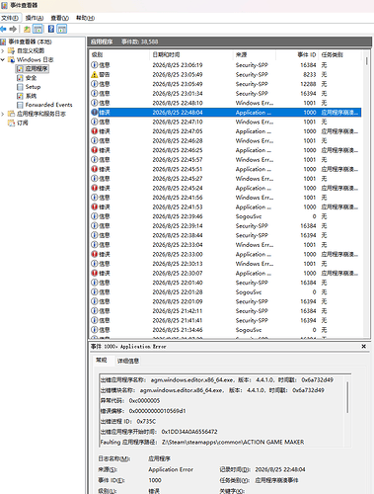Click the up-one-level folder toolbar icon
This screenshot has width=374, height=494.
[x=27, y=29]
